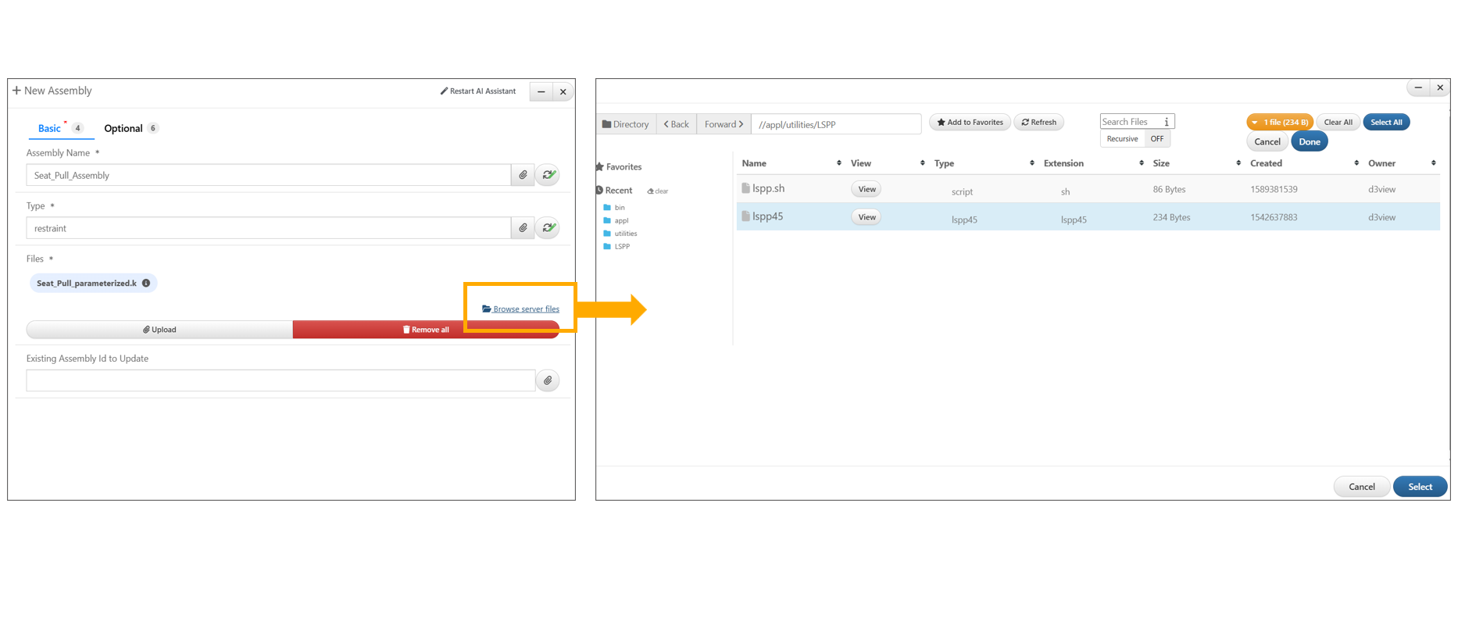
Task: Click paperclip icon for Existing Assembly Id
Action: pos(548,380)
